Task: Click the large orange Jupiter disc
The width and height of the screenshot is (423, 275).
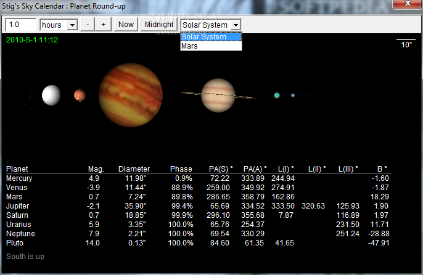Action: [131, 95]
